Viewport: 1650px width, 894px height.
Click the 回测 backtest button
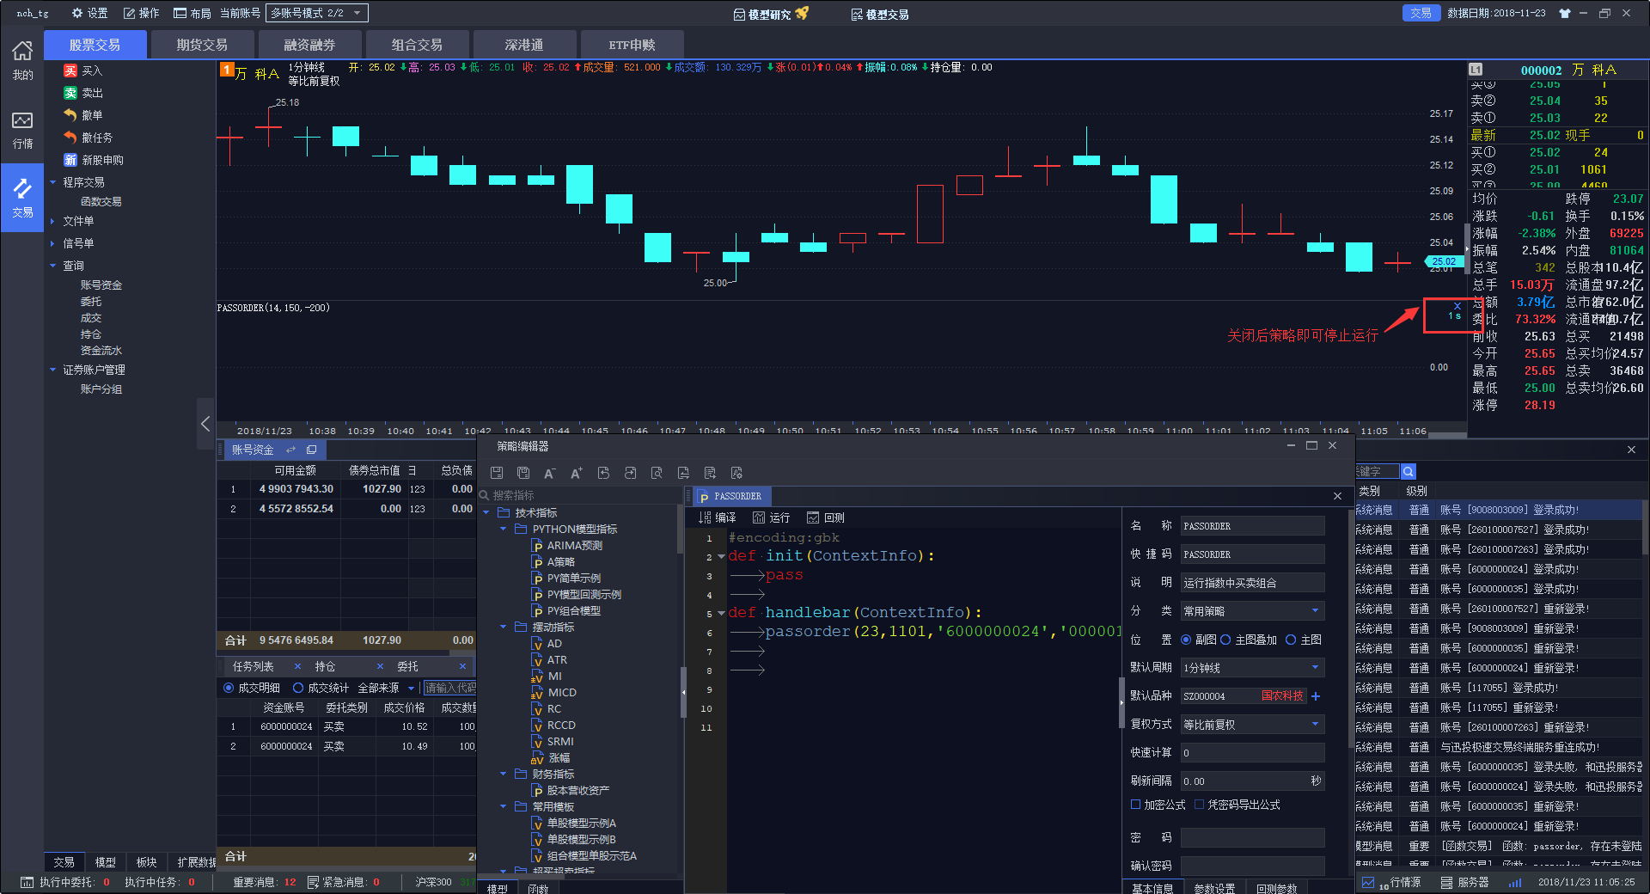[x=825, y=517]
